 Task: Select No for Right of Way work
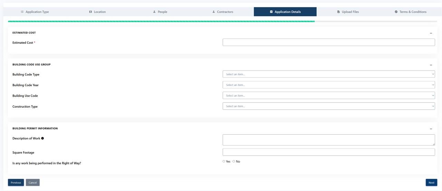tap(234, 161)
